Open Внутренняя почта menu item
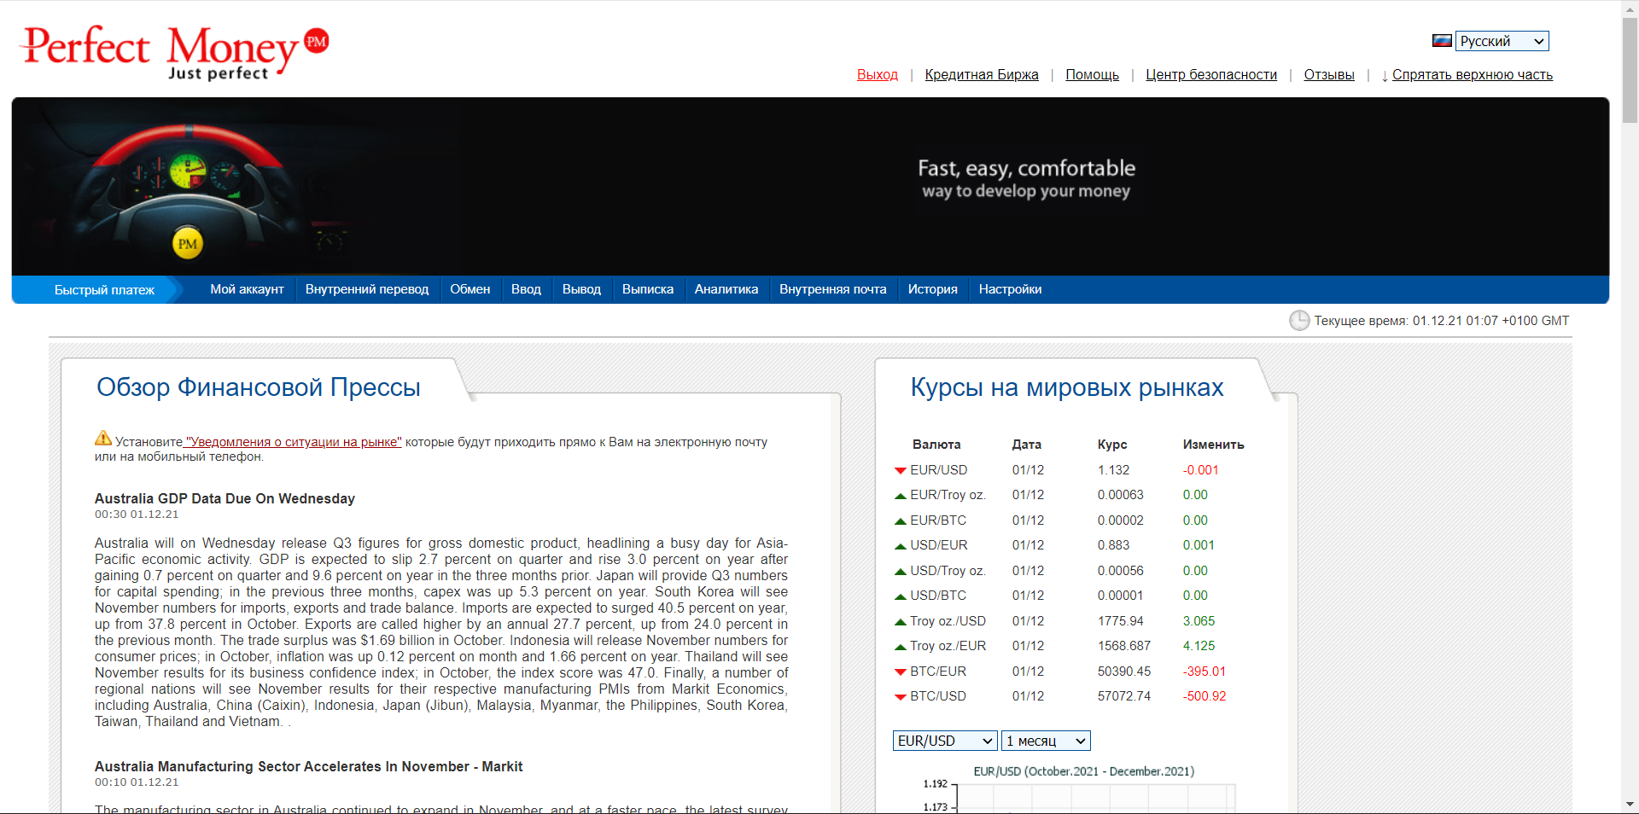This screenshot has width=1639, height=814. pyautogui.click(x=833, y=289)
